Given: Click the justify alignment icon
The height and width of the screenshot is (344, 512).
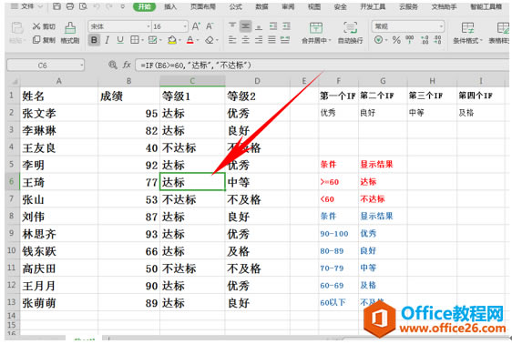Looking at the screenshot, I should point(271,40).
